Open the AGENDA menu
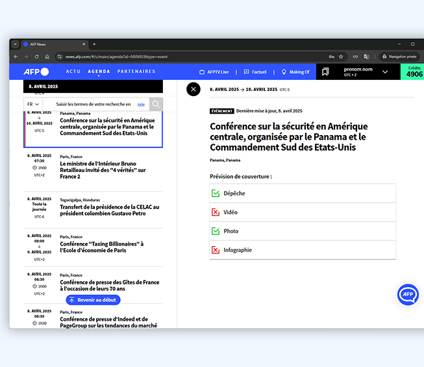This screenshot has width=424, height=367. (99, 71)
